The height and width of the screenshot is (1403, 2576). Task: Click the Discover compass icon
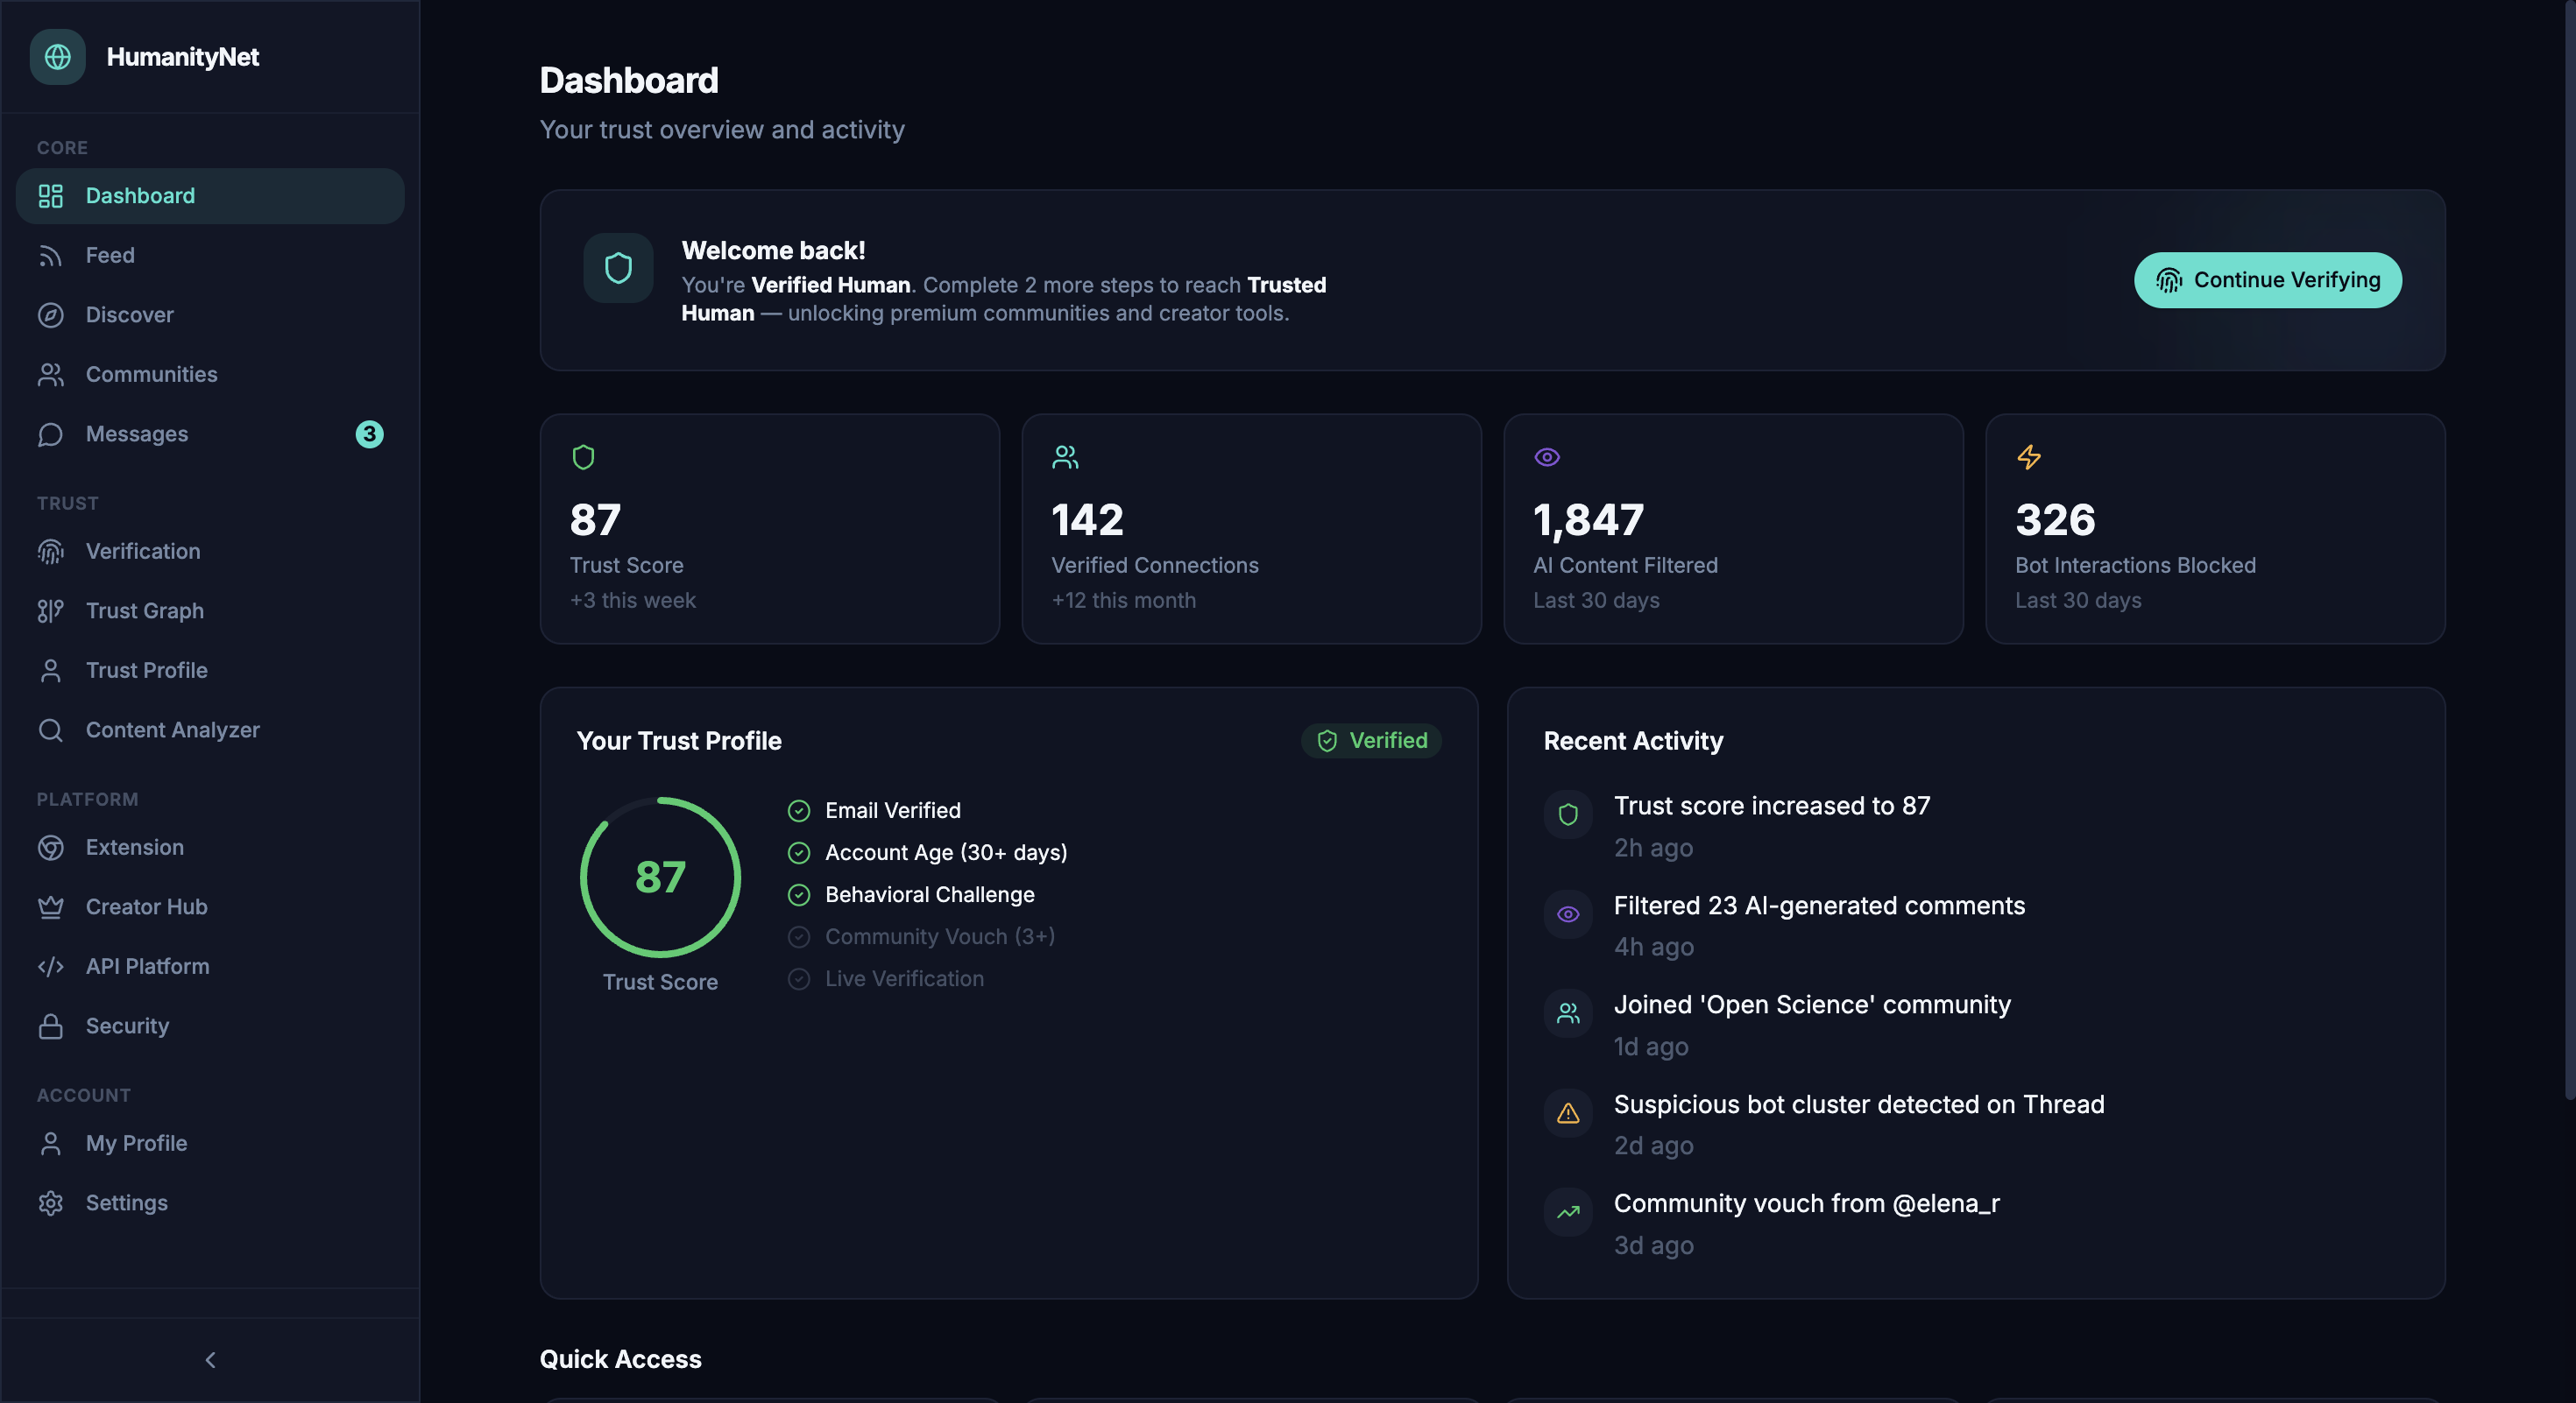pyautogui.click(x=51, y=314)
